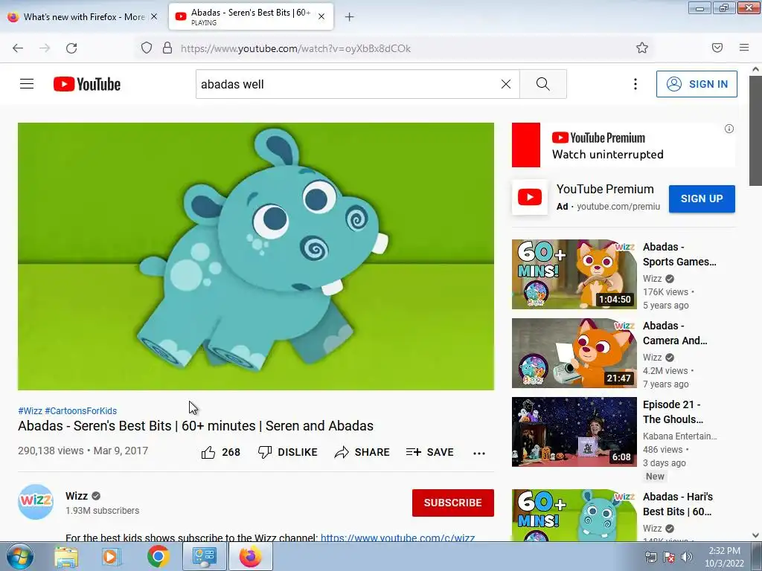Click the SIGN IN button

coord(697,84)
